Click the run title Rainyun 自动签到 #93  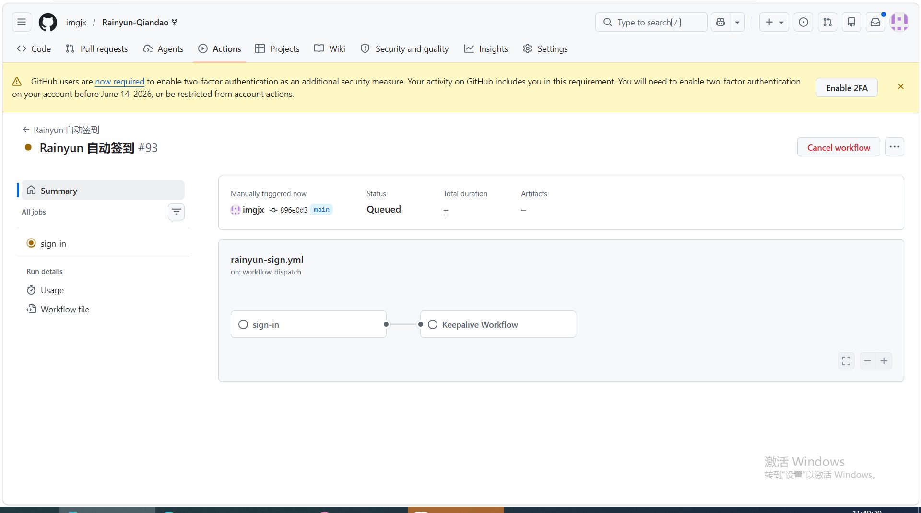tap(98, 148)
